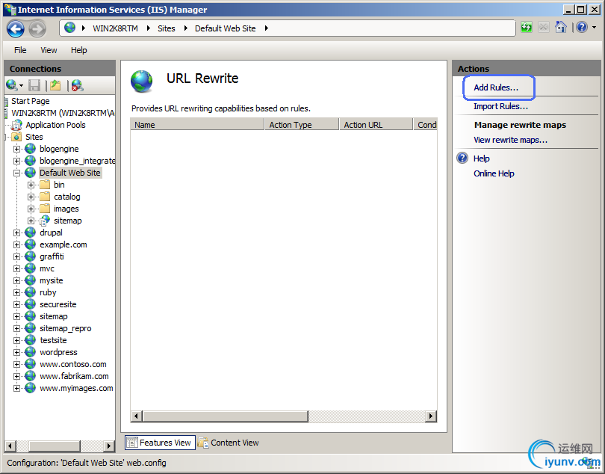This screenshot has width=605, height=474.
Task: Click the folder icon beside bin
Action: pyautogui.click(x=45, y=185)
